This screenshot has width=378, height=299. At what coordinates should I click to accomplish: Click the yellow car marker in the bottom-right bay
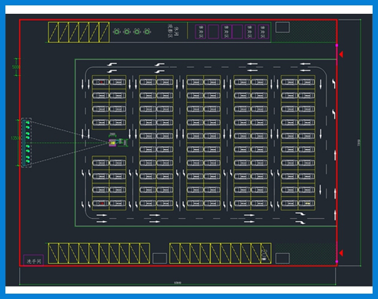tap(307, 203)
